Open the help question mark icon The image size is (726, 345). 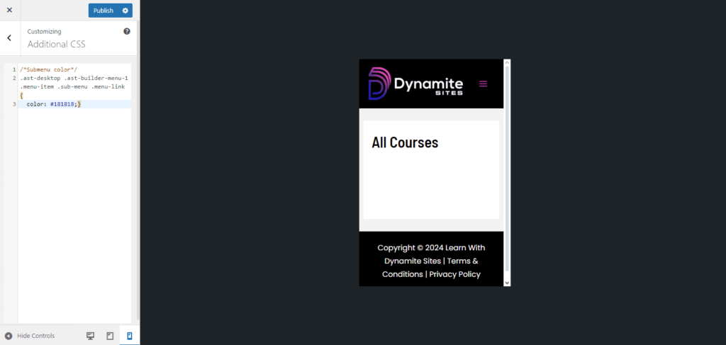pos(127,32)
